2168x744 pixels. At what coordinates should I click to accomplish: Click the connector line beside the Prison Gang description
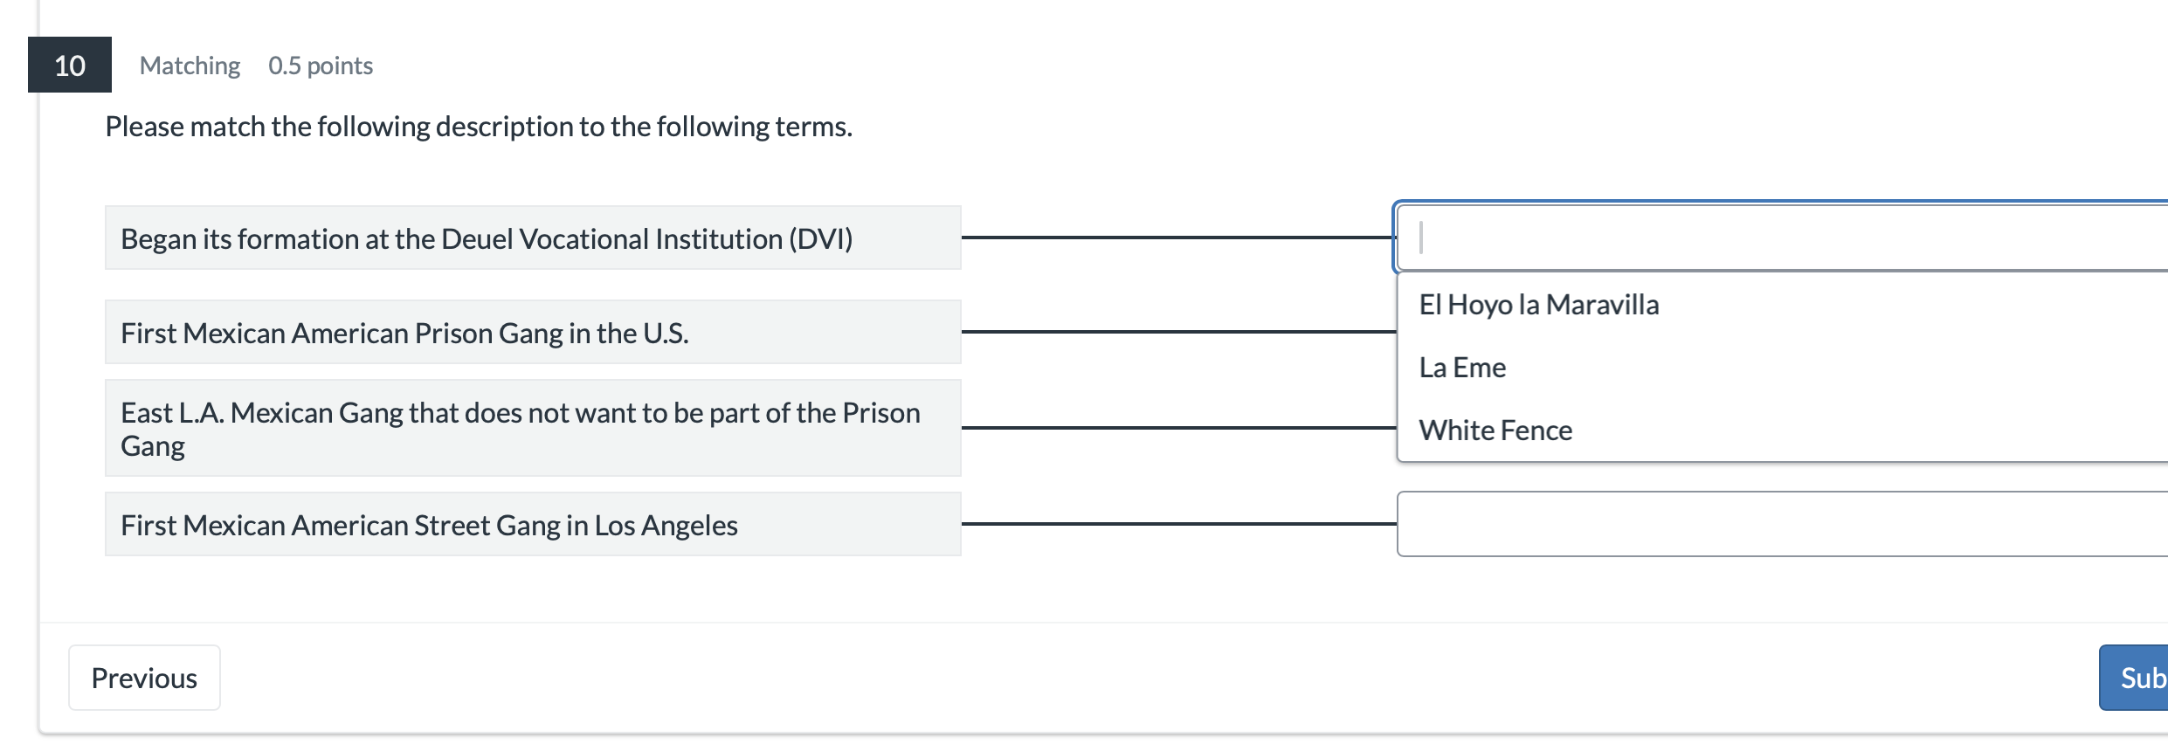click(1178, 332)
